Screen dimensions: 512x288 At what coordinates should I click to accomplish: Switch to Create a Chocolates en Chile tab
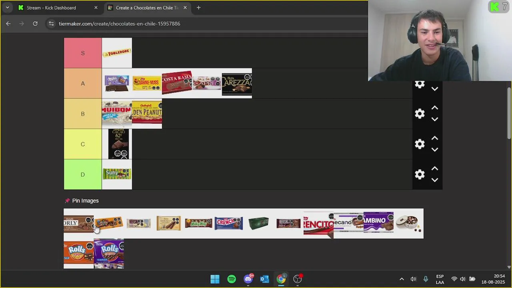(x=147, y=8)
